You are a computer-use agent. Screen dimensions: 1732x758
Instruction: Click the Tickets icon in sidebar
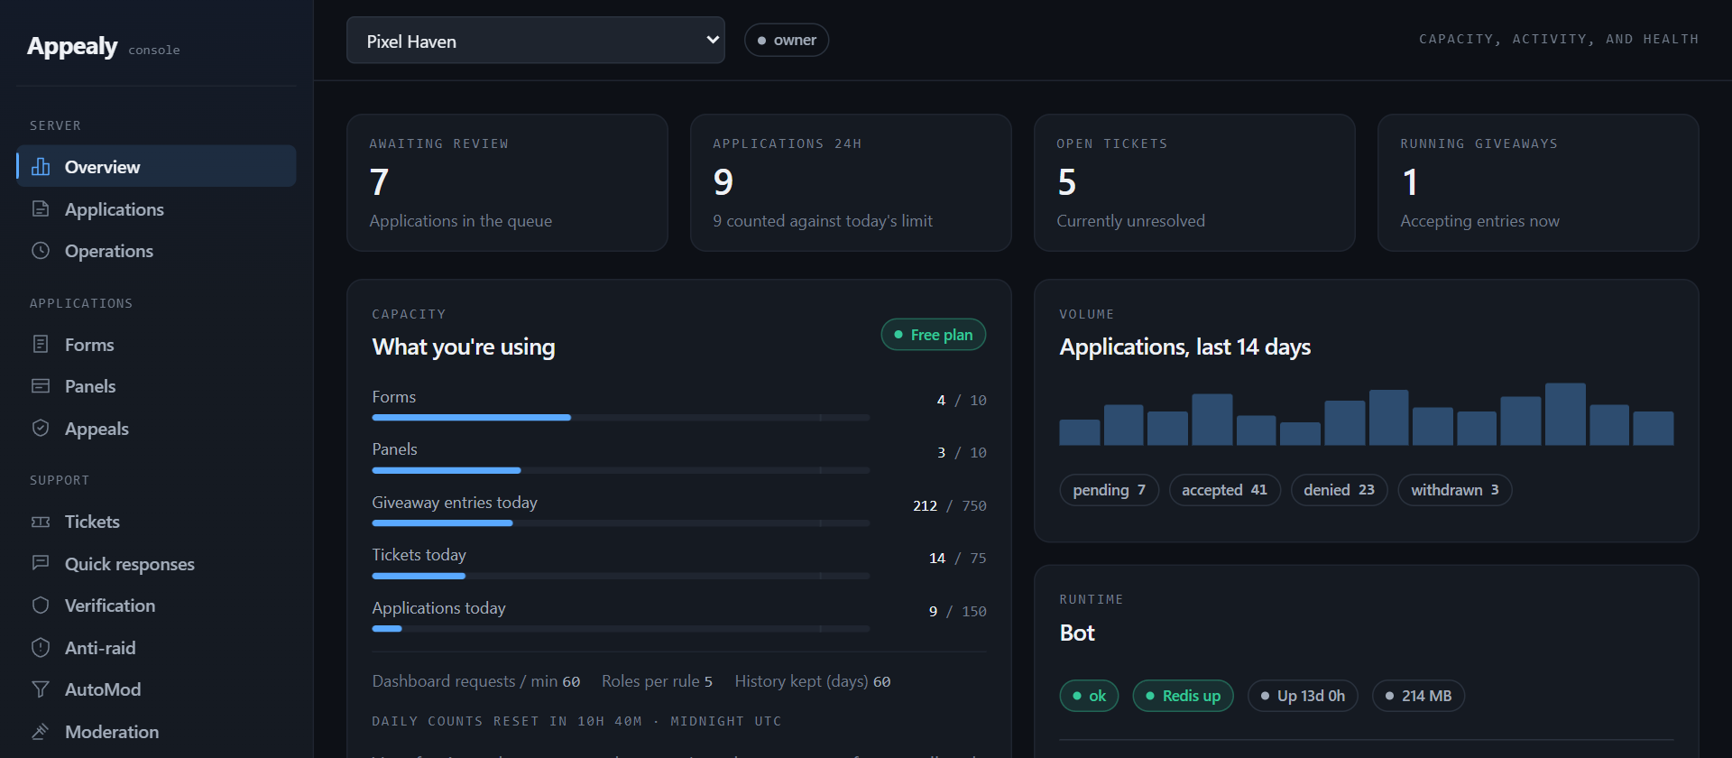point(41,522)
